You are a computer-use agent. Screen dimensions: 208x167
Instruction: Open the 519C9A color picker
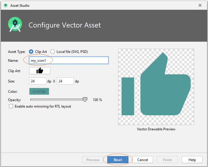[39, 91]
